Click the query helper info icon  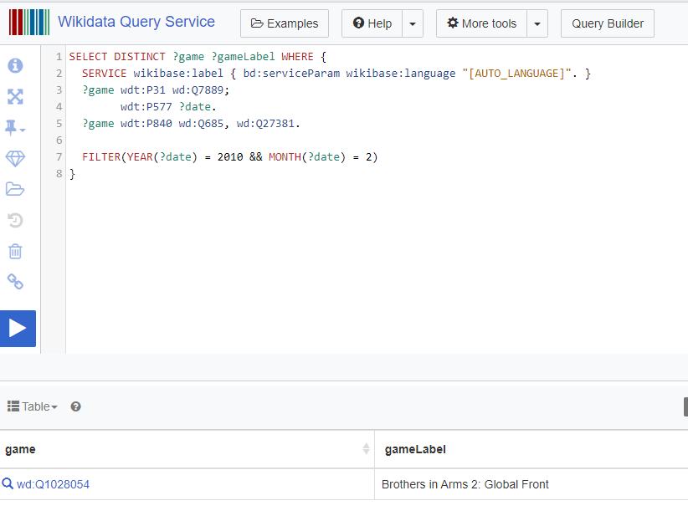click(x=15, y=66)
